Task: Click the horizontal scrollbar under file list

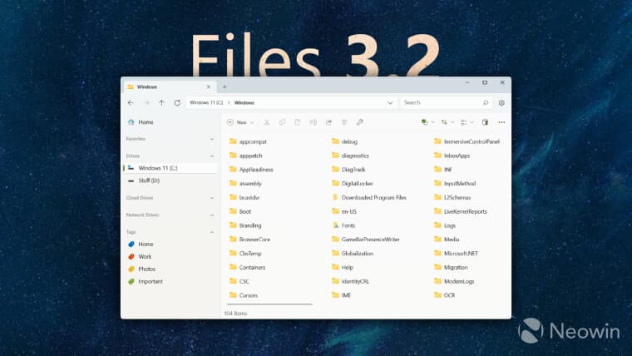Action: (x=269, y=304)
